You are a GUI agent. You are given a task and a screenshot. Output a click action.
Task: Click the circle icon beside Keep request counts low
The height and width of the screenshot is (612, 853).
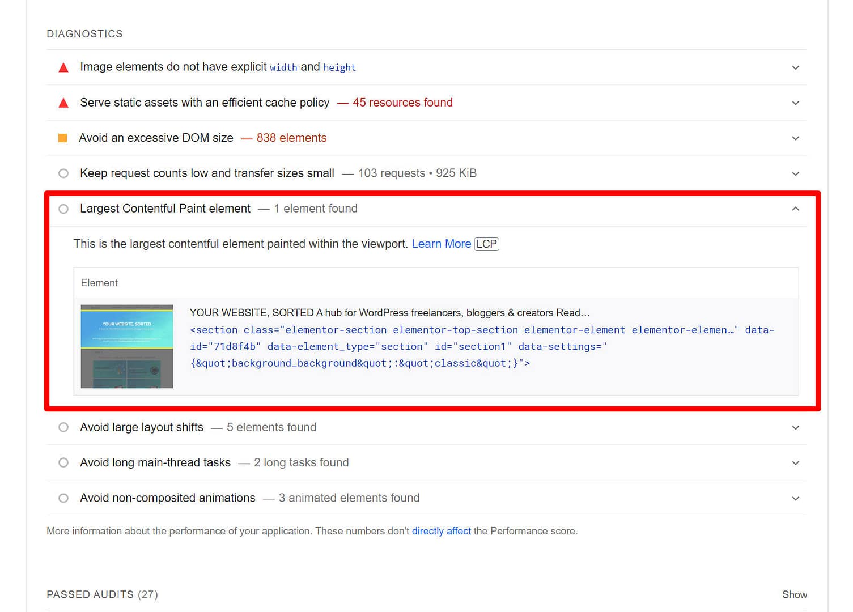point(63,173)
